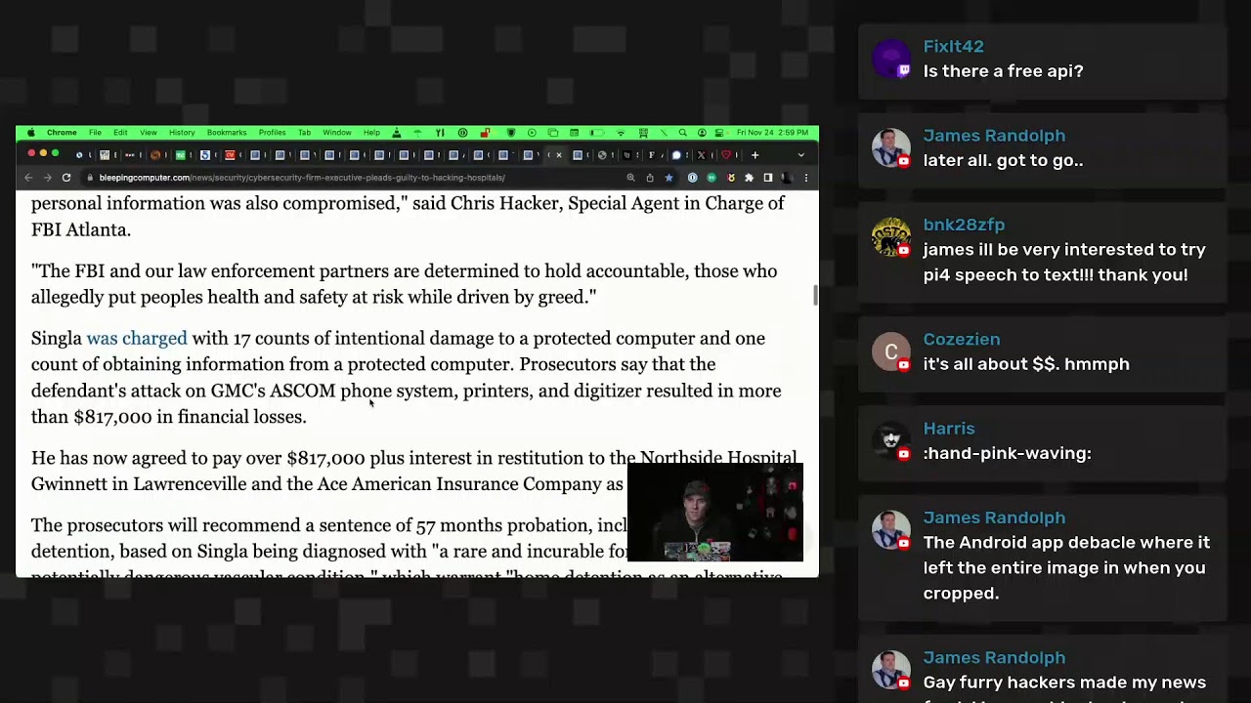The width and height of the screenshot is (1251, 703).
Task: Go back with the browser back arrow
Action: pos(28,178)
